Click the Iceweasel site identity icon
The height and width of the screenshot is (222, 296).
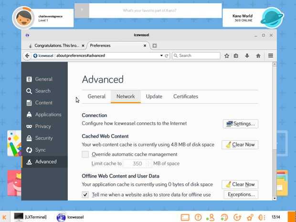click(35, 56)
